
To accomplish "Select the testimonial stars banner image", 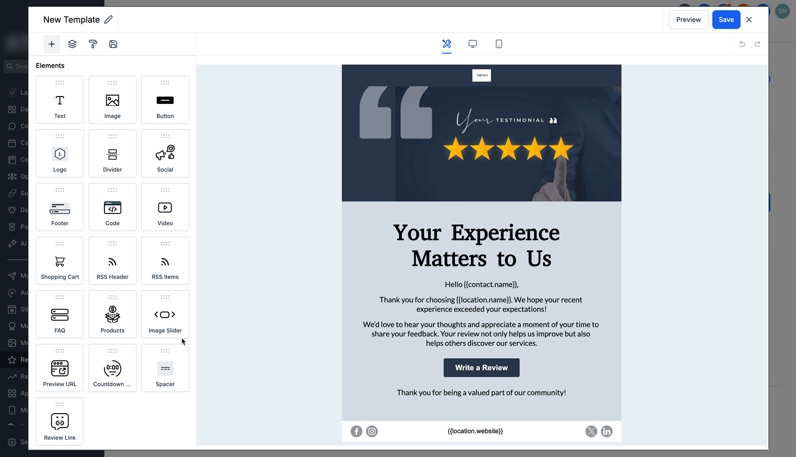I will pos(481,144).
